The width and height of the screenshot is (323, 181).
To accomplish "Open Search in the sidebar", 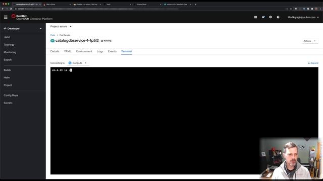I will 8,60.
